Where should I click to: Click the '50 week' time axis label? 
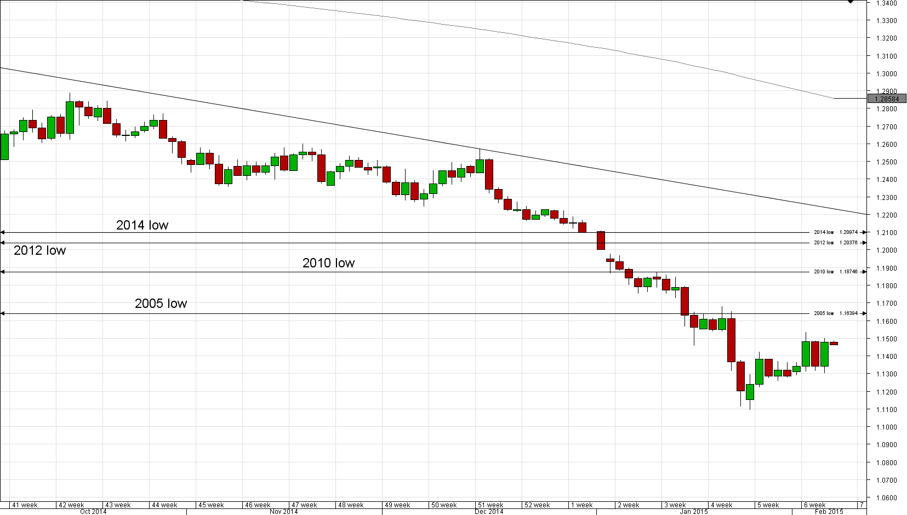tap(444, 505)
